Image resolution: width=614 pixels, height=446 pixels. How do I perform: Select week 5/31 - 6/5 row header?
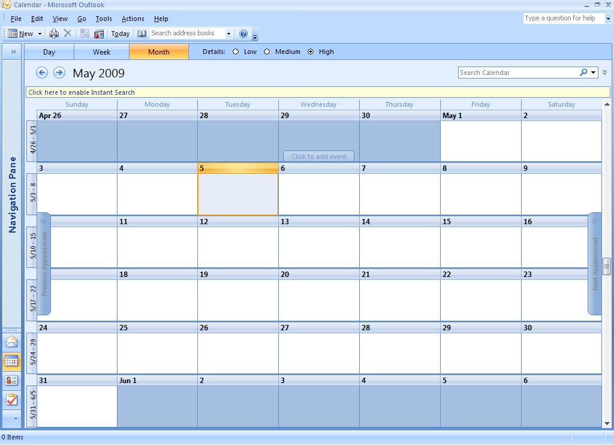tap(32, 406)
